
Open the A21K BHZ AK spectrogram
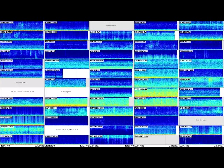156,26
